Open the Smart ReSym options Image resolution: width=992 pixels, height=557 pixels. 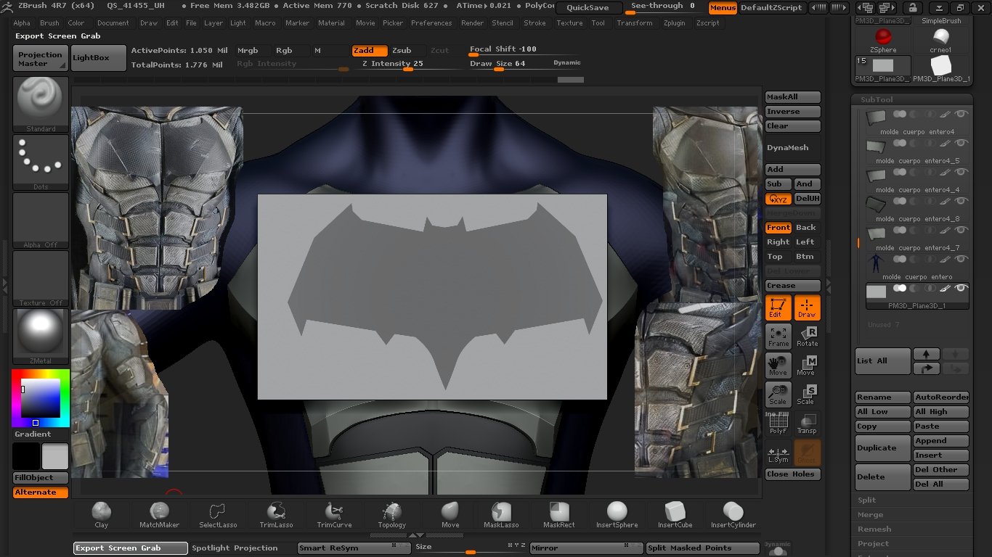[354, 548]
